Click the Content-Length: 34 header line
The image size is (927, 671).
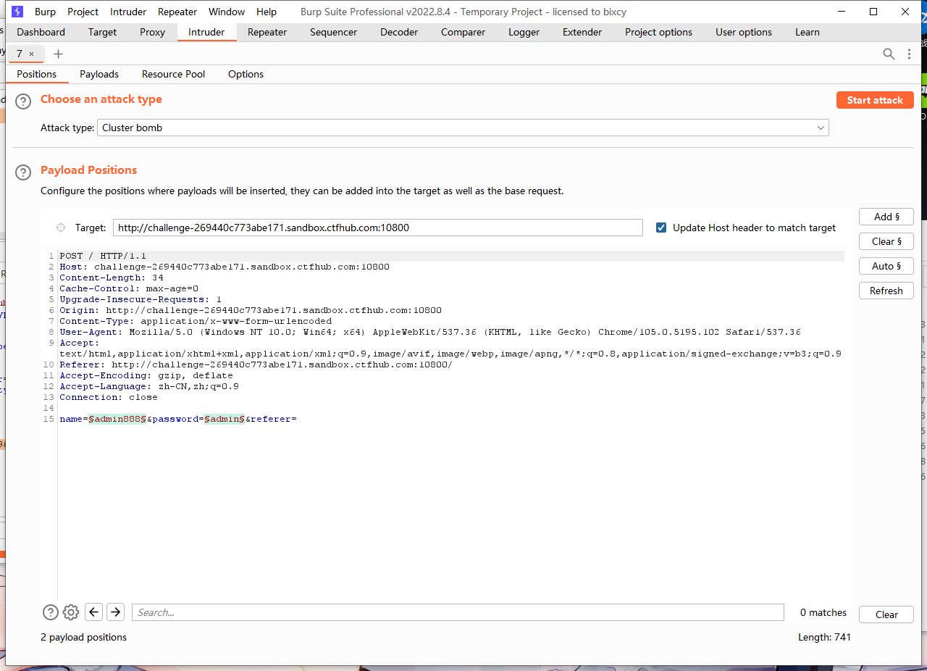[112, 278]
